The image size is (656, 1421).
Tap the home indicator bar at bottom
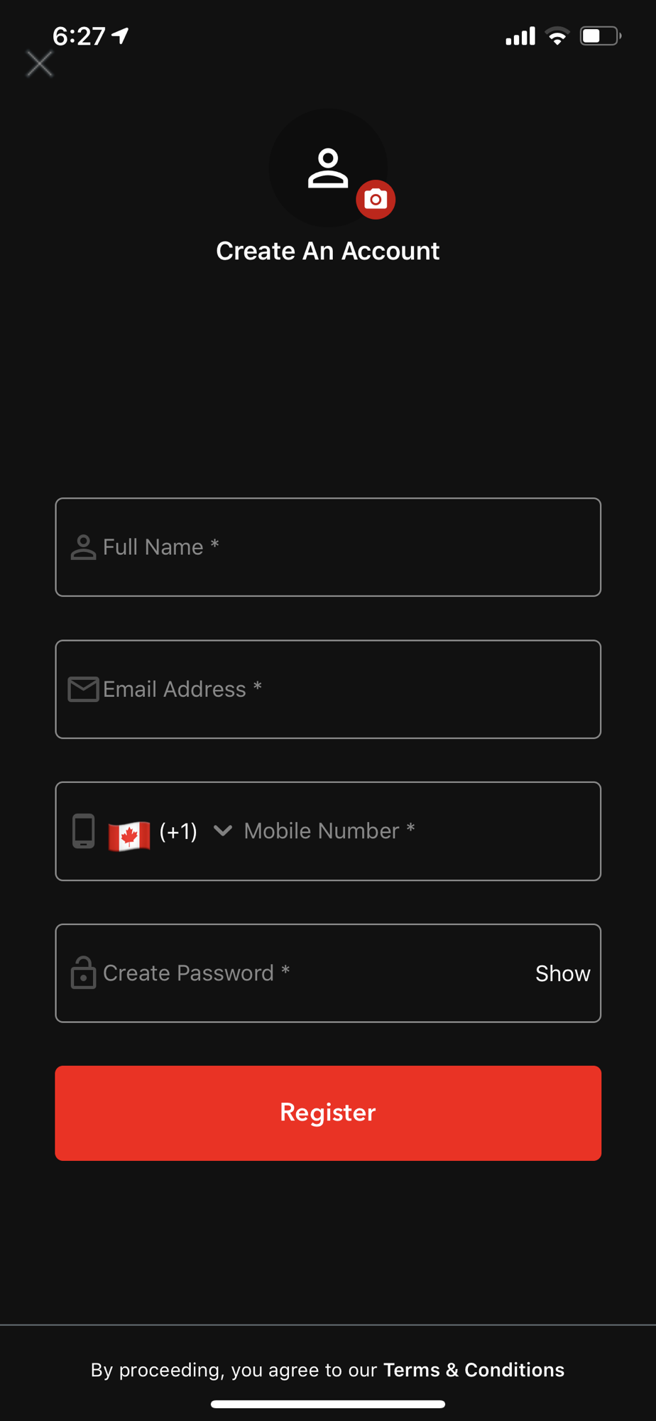(328, 1404)
